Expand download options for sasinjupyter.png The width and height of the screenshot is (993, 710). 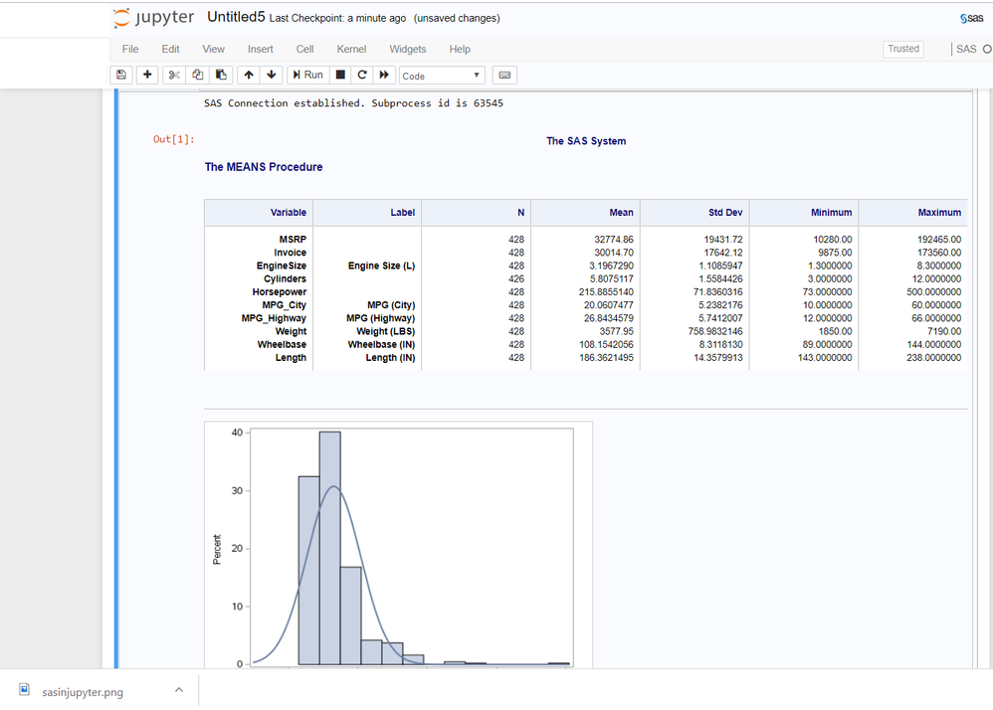[179, 690]
